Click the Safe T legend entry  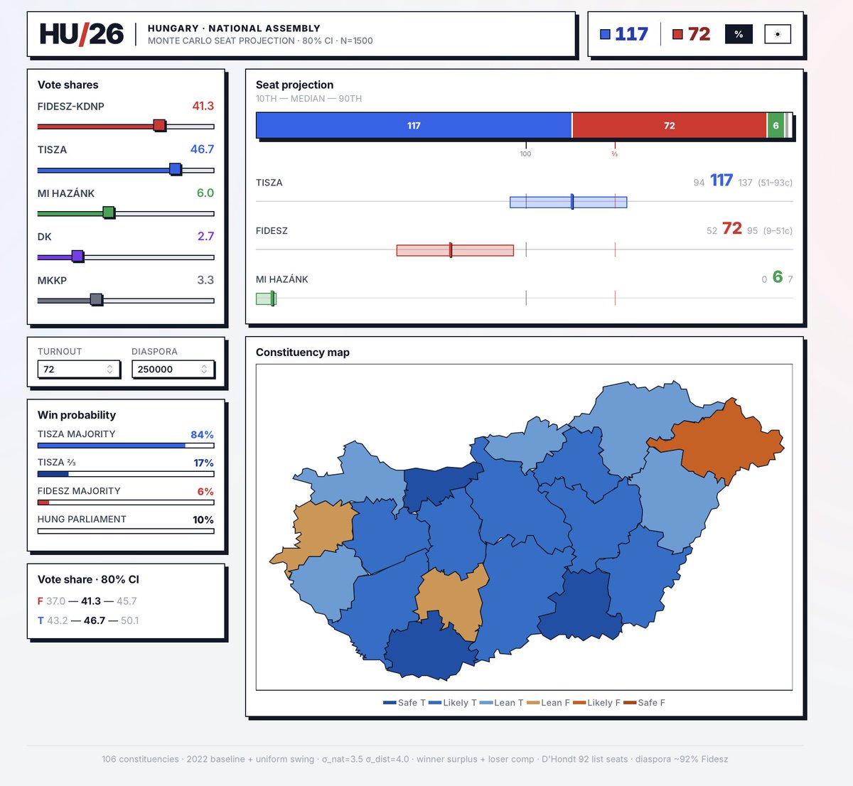(x=404, y=702)
